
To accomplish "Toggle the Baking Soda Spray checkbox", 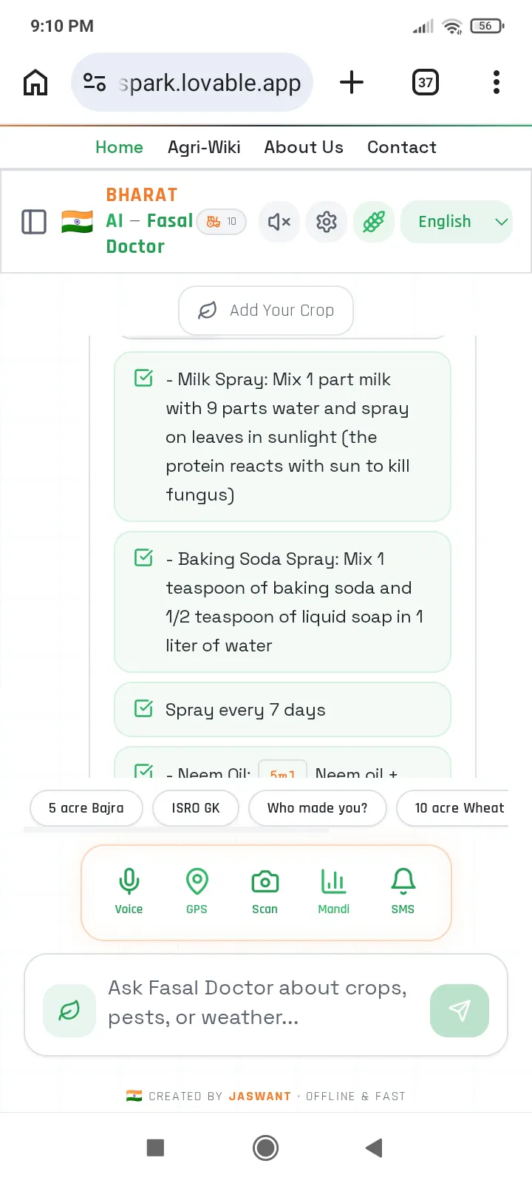I will [143, 557].
